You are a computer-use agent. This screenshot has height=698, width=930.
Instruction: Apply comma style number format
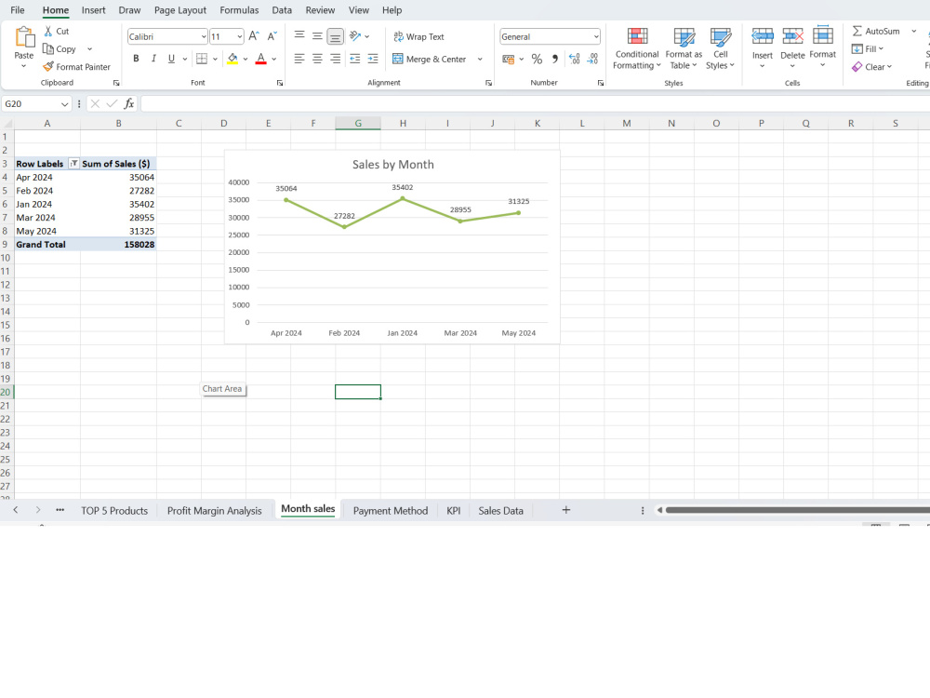(x=555, y=59)
